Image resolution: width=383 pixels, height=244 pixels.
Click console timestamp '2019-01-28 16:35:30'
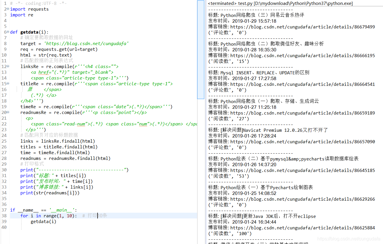[x=254, y=50]
